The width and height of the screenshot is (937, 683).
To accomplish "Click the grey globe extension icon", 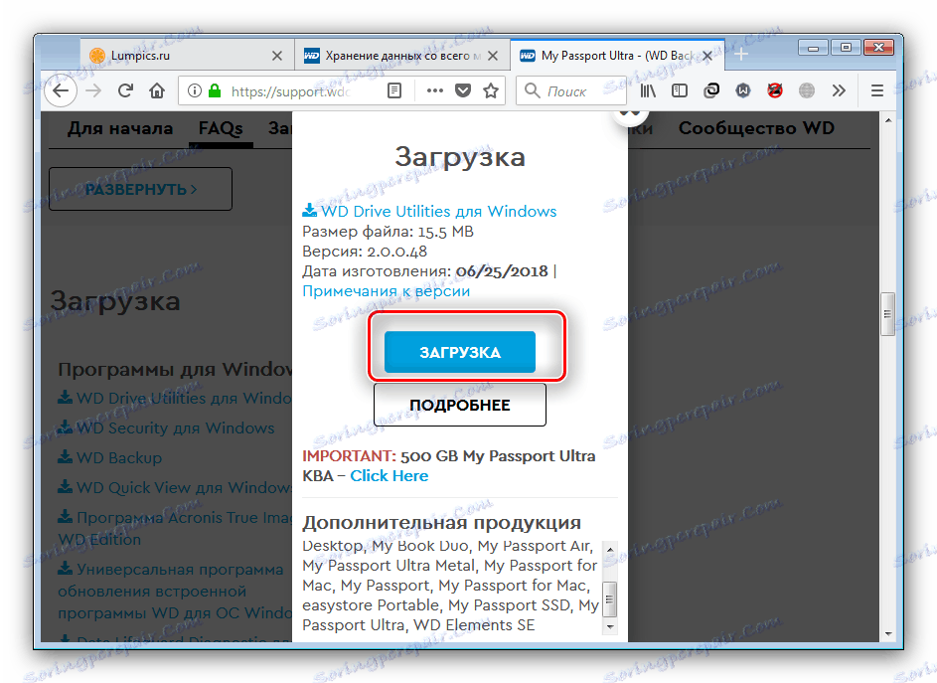I will 807,90.
